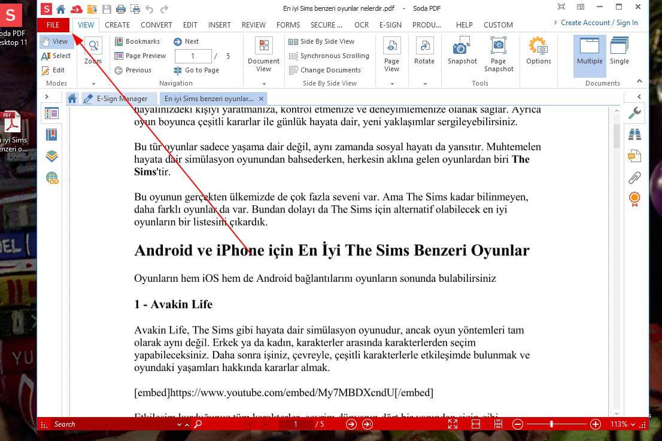Click Create Account / Sign In link
Image resolution: width=662 pixels, height=441 pixels.
coord(599,23)
